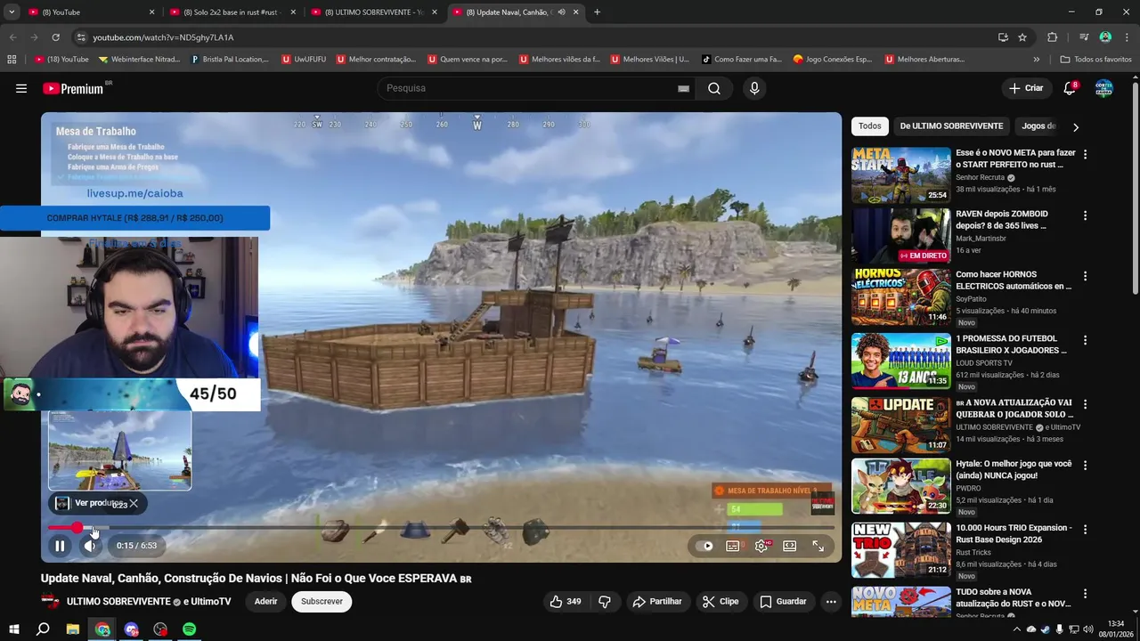Open options for Hytale video

coord(1085,466)
